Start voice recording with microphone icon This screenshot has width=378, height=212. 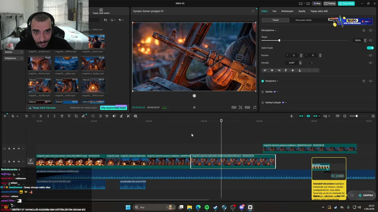(x=291, y=116)
